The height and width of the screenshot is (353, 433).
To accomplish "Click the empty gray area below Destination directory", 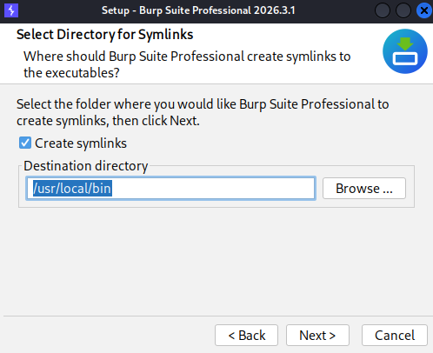I will 216,261.
